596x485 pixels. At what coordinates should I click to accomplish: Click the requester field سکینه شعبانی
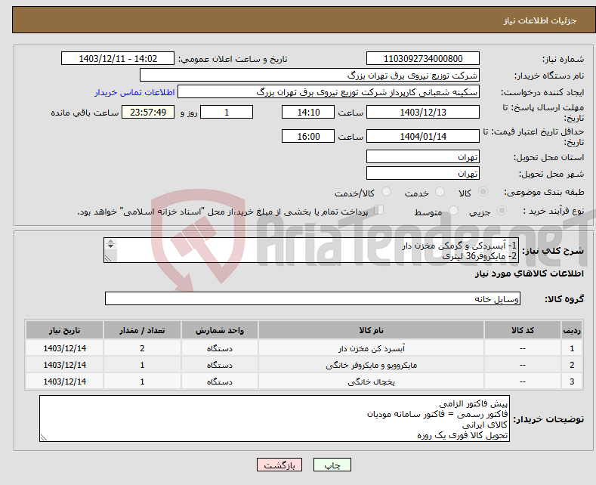click(329, 92)
